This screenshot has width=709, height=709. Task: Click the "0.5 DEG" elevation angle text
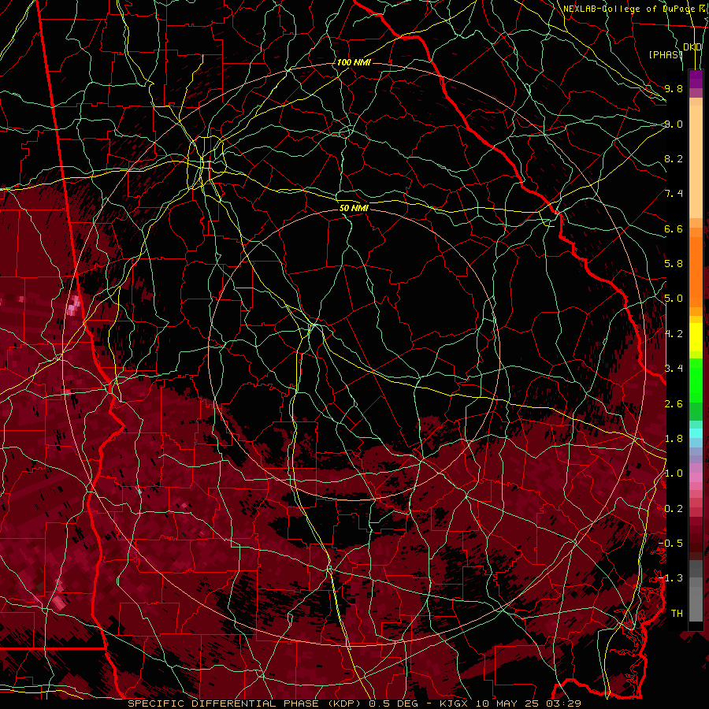[392, 703]
